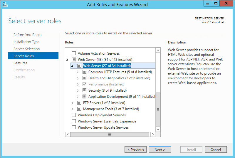Check Volume Activation Services role

click(x=74, y=53)
